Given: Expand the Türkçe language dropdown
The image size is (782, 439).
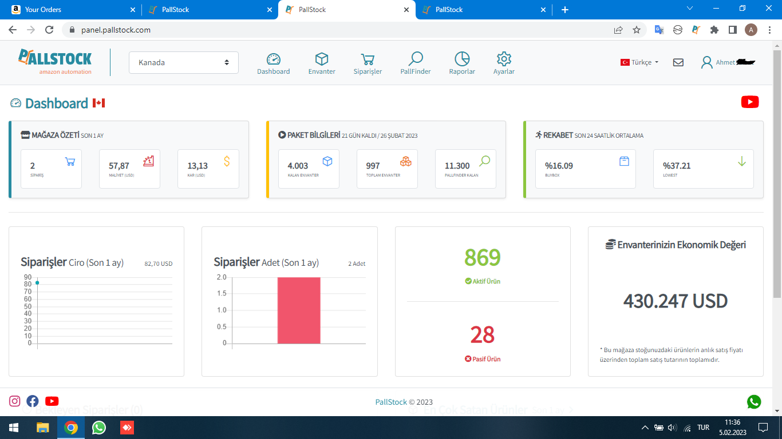Looking at the screenshot, I should pos(639,62).
